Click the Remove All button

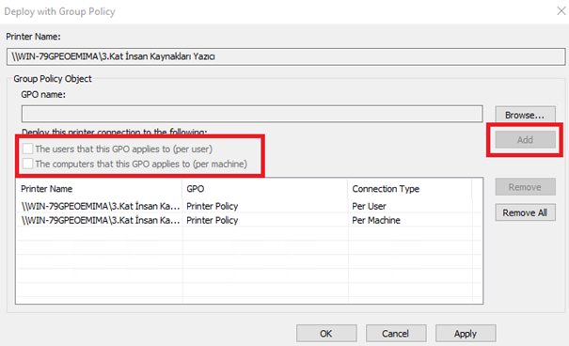point(525,212)
